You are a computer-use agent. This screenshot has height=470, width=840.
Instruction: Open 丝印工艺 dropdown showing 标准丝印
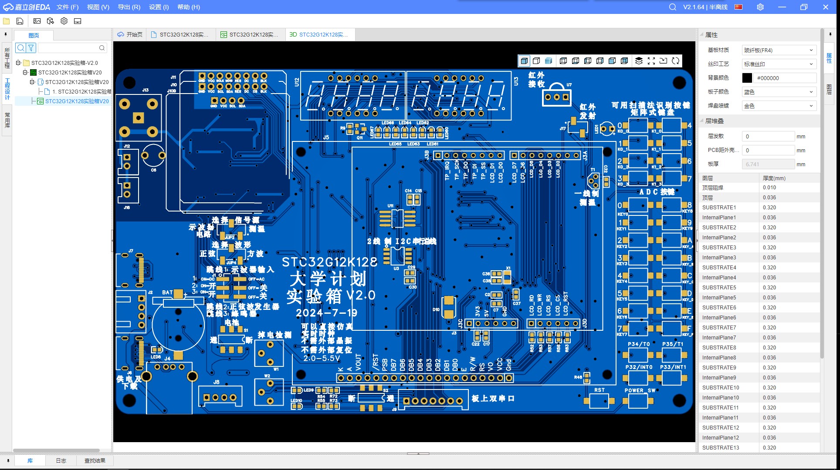click(779, 64)
